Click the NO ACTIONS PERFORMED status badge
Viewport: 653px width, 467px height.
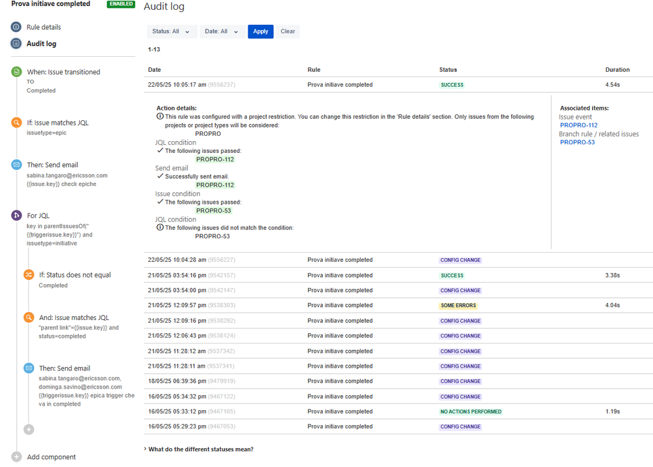point(471,411)
